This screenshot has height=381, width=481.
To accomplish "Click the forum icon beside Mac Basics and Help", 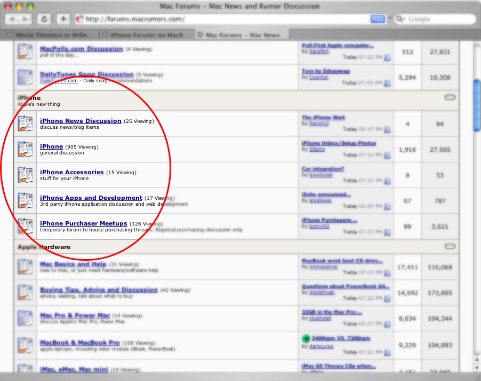I will coord(25,267).
